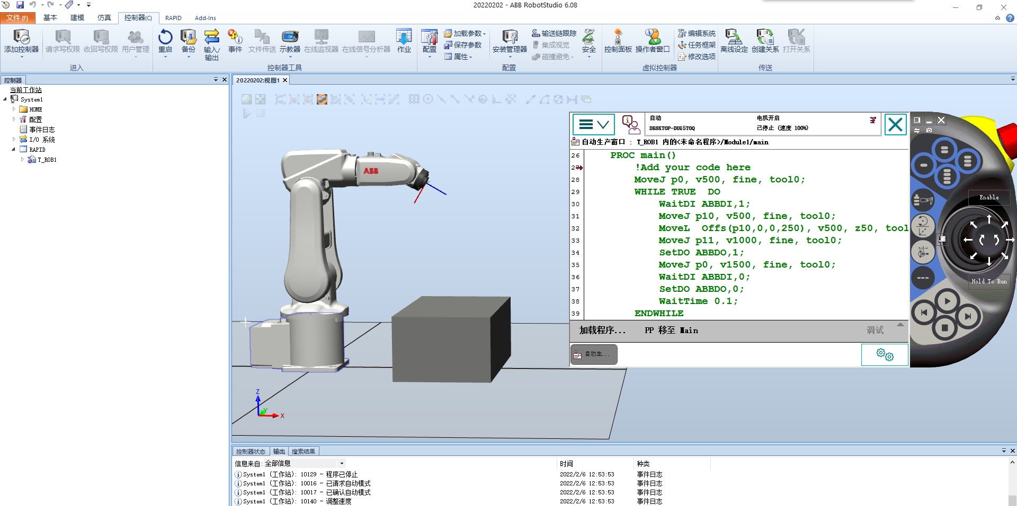The image size is (1017, 506).
Task: Click the pendant mechanical unit selection button
Action: click(x=923, y=201)
